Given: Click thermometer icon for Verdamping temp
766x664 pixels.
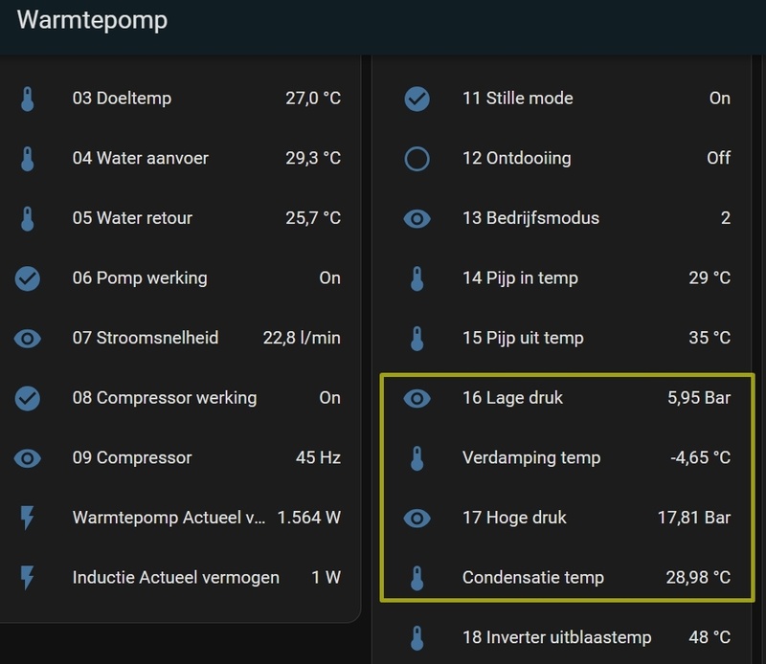Looking at the screenshot, I should pyautogui.click(x=417, y=457).
